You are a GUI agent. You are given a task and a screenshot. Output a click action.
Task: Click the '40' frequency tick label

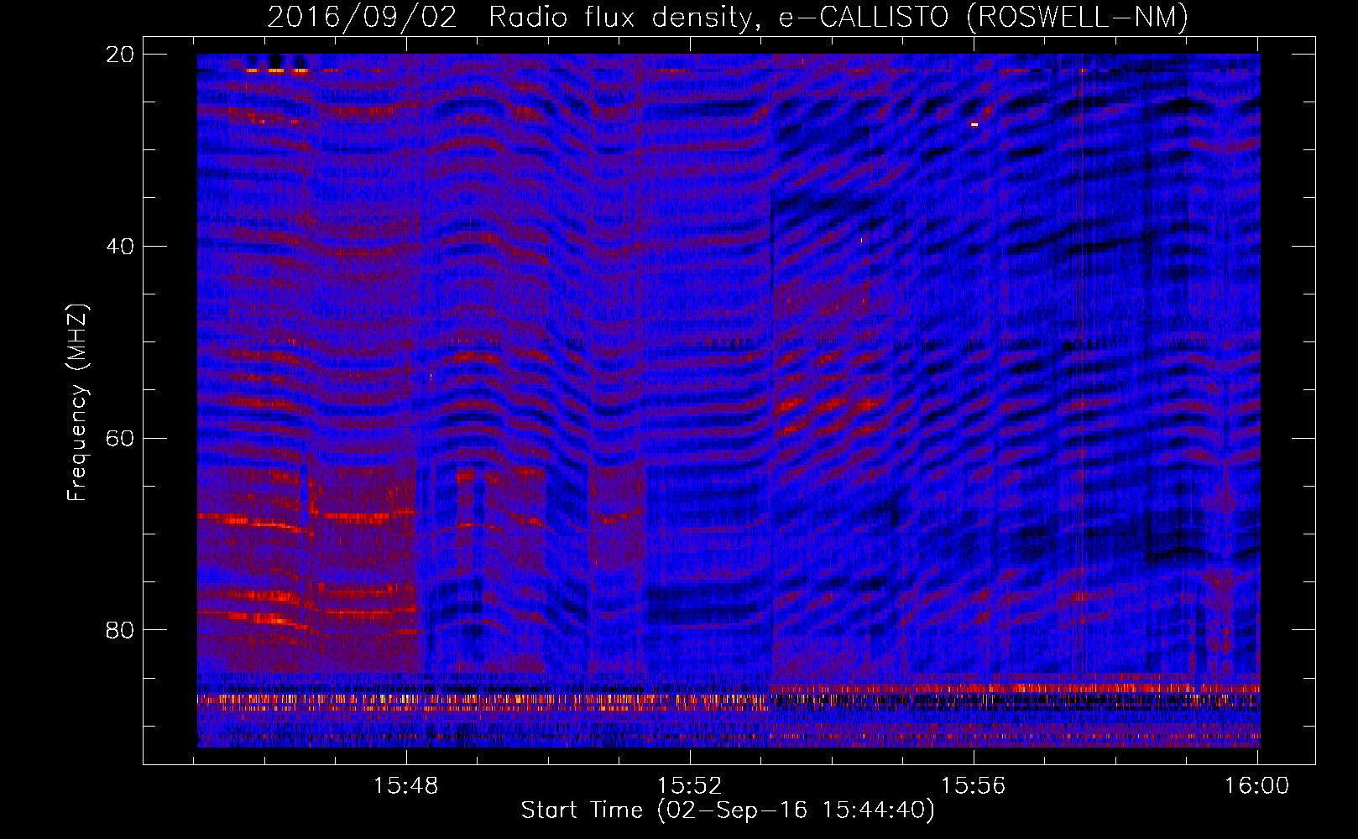pyautogui.click(x=120, y=247)
